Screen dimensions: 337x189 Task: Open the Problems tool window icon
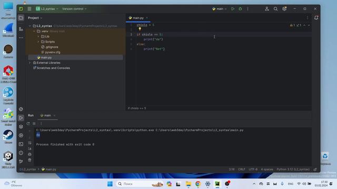click(x=21, y=153)
